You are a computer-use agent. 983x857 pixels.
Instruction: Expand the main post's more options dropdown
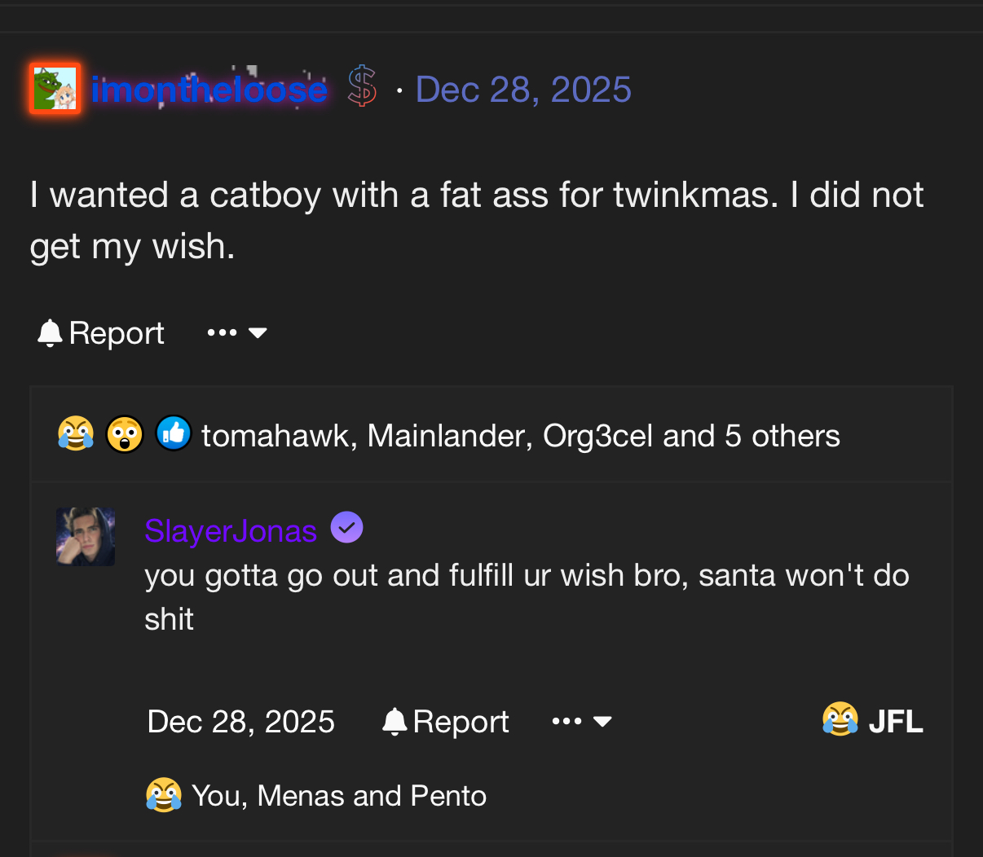237,333
